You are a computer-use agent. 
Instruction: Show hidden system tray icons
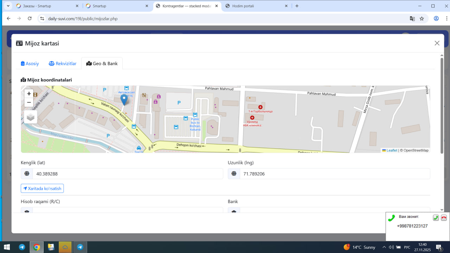(x=384, y=247)
